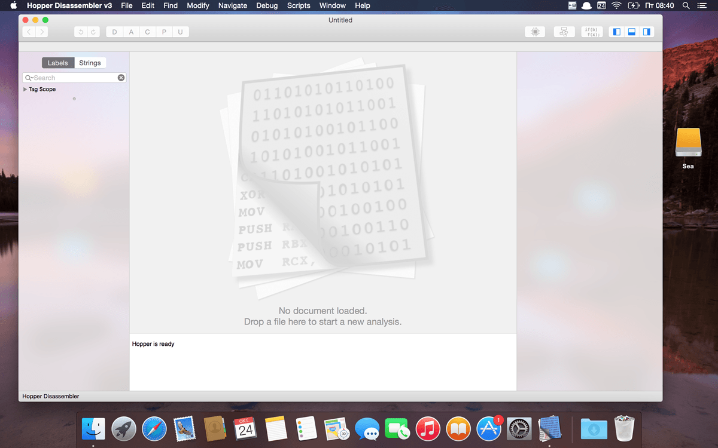Open Messages from the Dock
This screenshot has width=718, height=448.
click(367, 428)
